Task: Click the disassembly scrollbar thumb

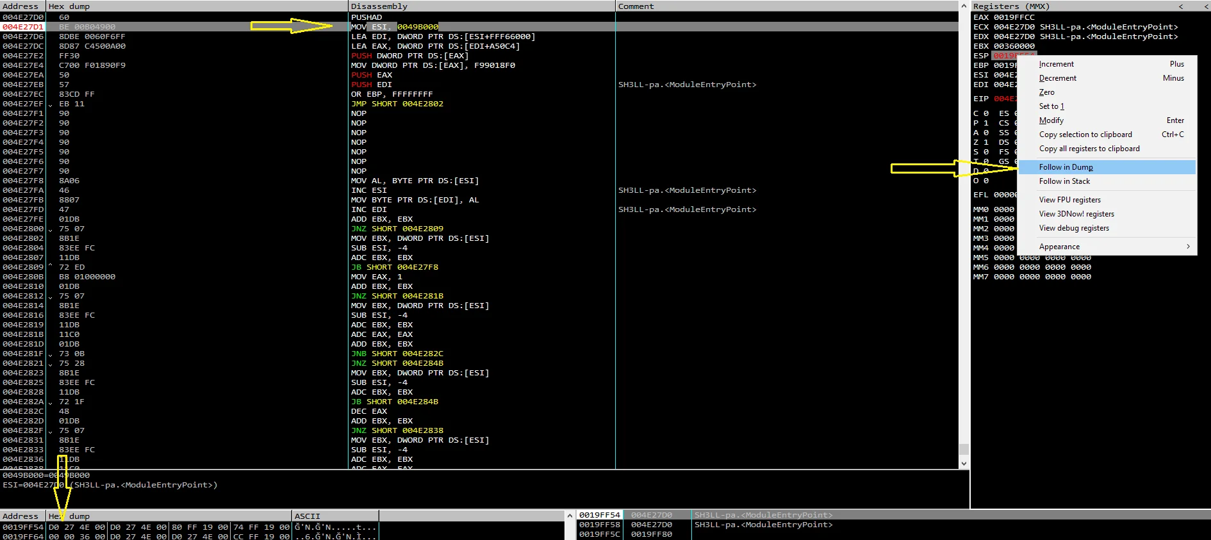Action: (964, 449)
